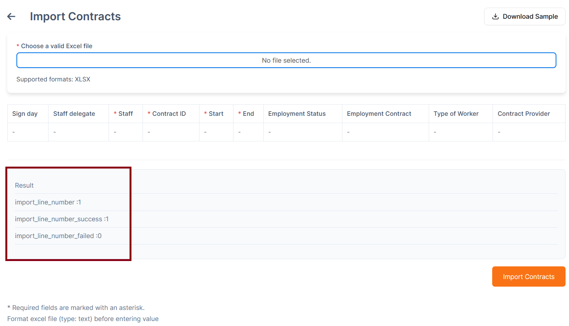This screenshot has height=326, width=569.
Task: Click the back arrow icon
Action: [11, 16]
